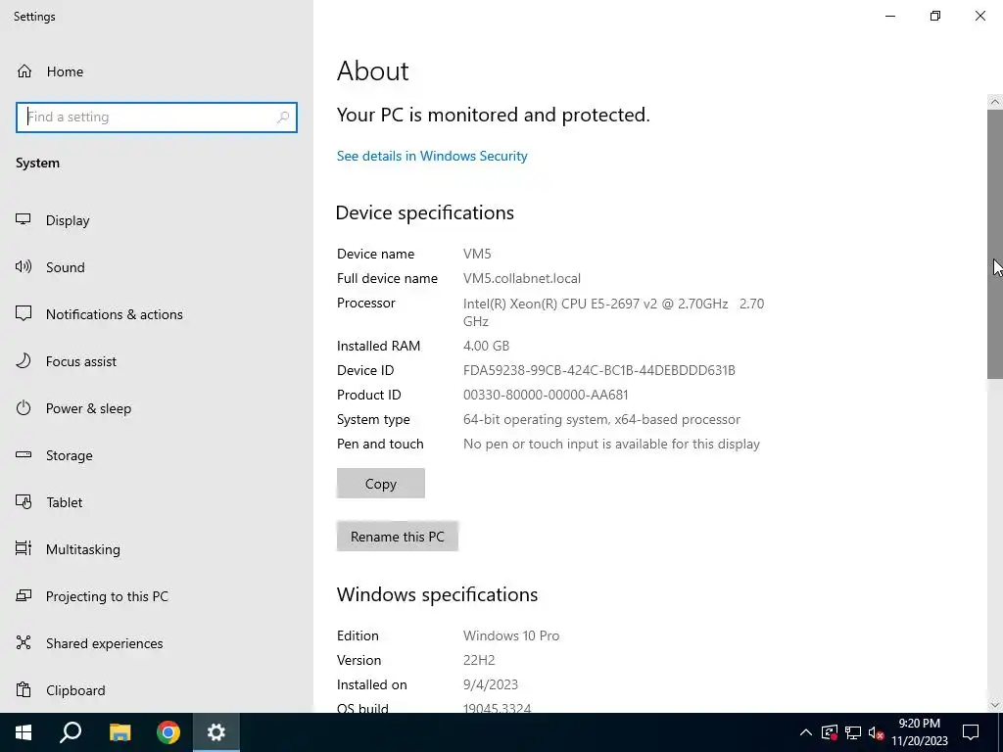Click the Device specifications heading

pyautogui.click(x=425, y=212)
